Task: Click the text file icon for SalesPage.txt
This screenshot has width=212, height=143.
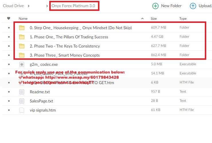Action: tap(22, 101)
